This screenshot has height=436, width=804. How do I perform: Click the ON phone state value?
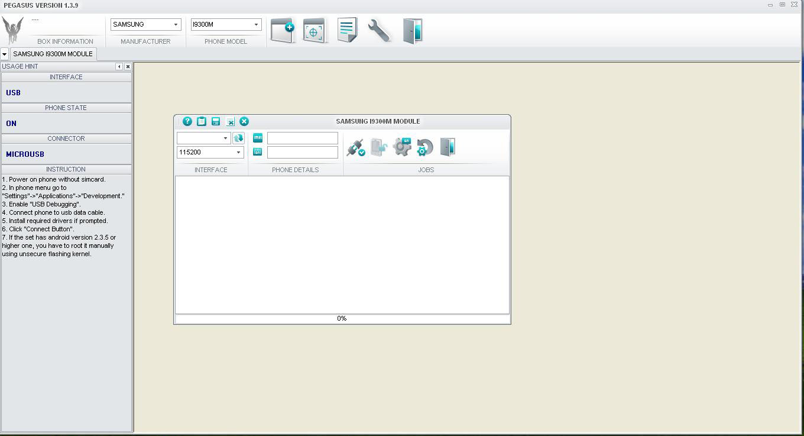click(x=11, y=124)
